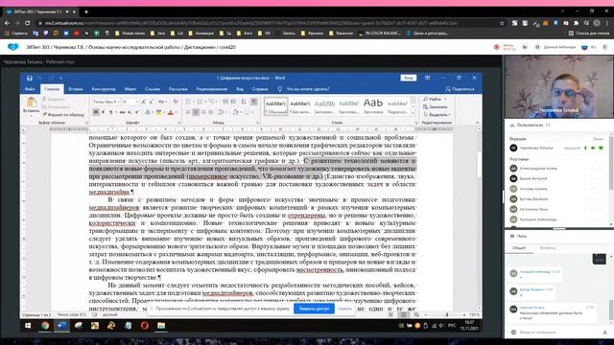Switch to the Вставка ribbon tab
This screenshot has height=345, width=614.
(x=76, y=89)
